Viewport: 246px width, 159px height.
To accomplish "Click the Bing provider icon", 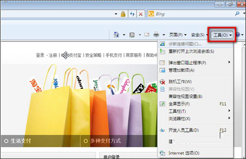I will click(x=151, y=14).
